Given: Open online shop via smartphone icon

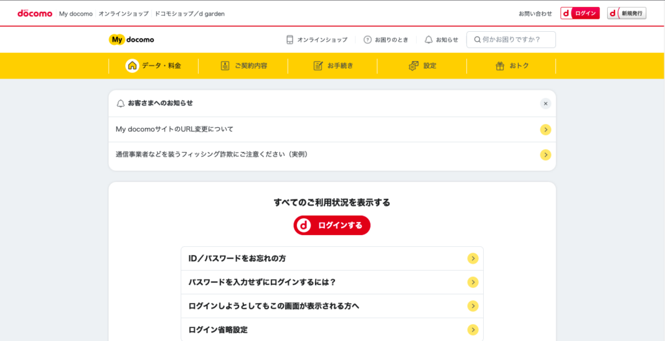Looking at the screenshot, I should click(x=290, y=40).
